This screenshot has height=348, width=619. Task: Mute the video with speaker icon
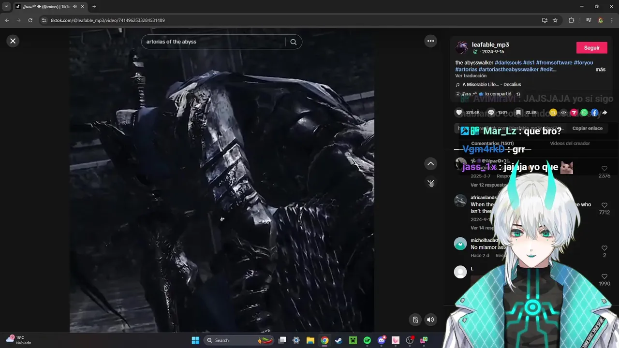tap(430, 319)
